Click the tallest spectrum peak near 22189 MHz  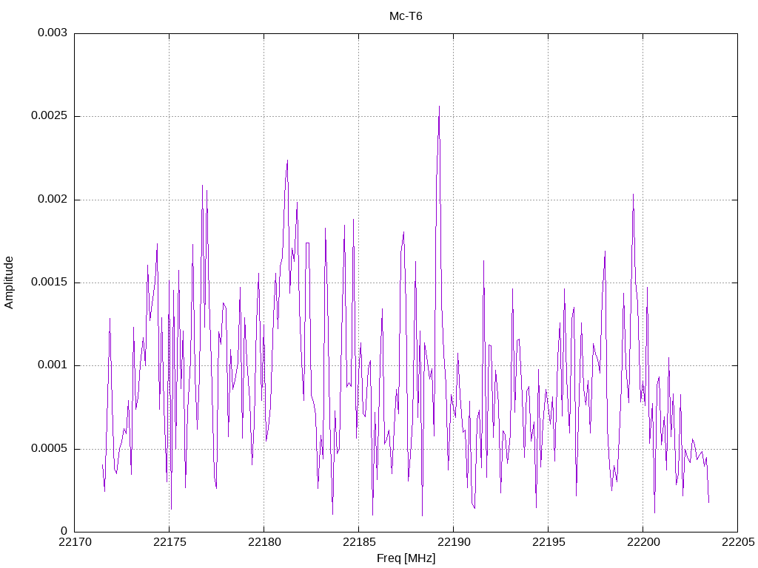[439, 106]
